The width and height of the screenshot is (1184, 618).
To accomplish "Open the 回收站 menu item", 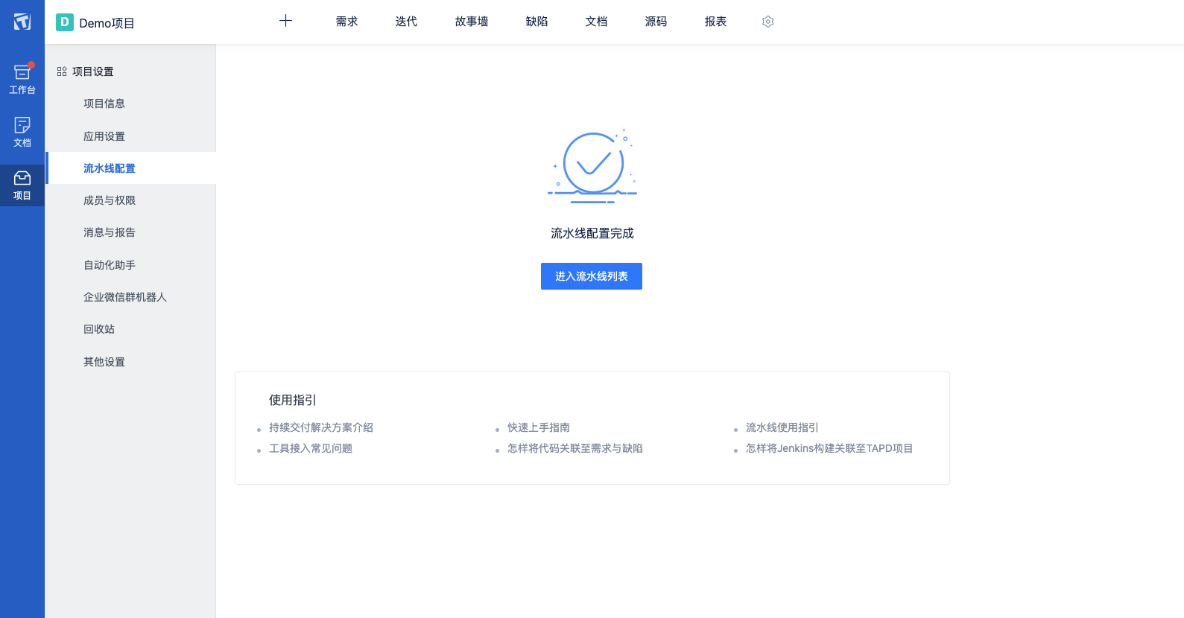I will click(99, 329).
